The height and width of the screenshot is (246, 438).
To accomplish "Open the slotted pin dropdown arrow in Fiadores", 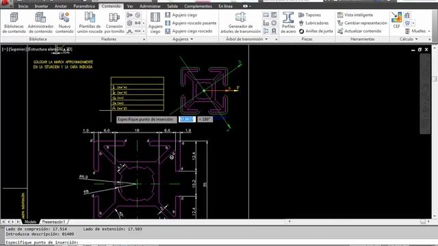I will point(144,31).
